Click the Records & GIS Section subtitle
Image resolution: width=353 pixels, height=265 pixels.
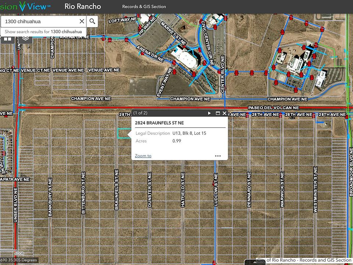(x=144, y=7)
